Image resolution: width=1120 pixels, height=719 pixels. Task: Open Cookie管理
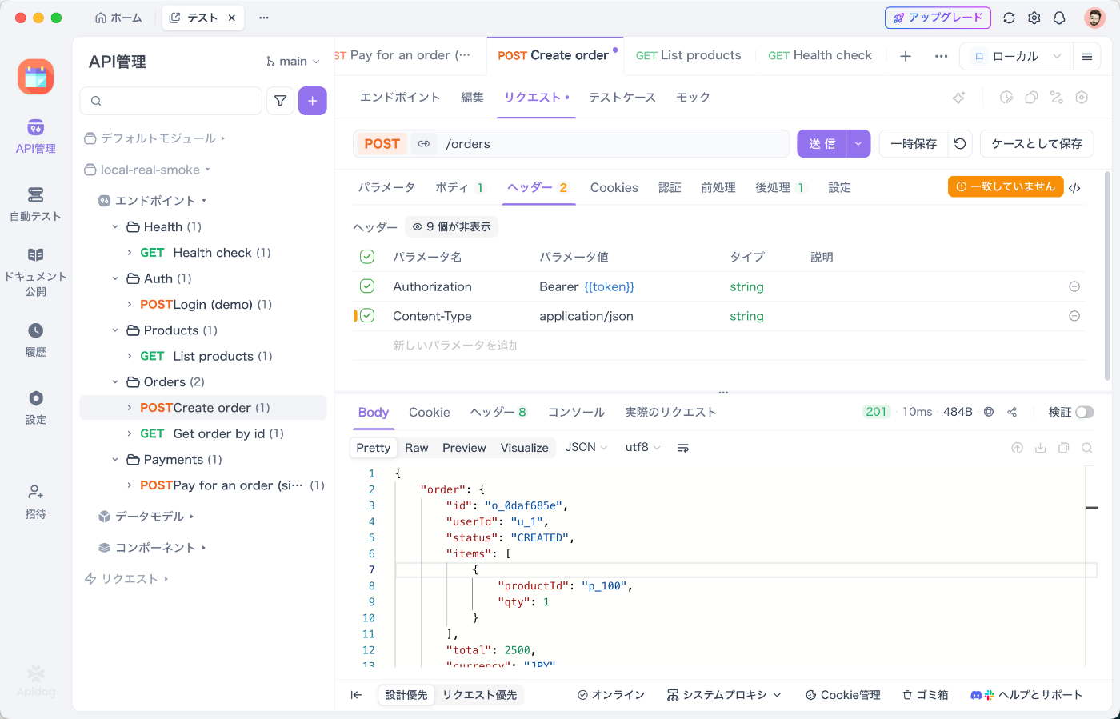point(842,695)
